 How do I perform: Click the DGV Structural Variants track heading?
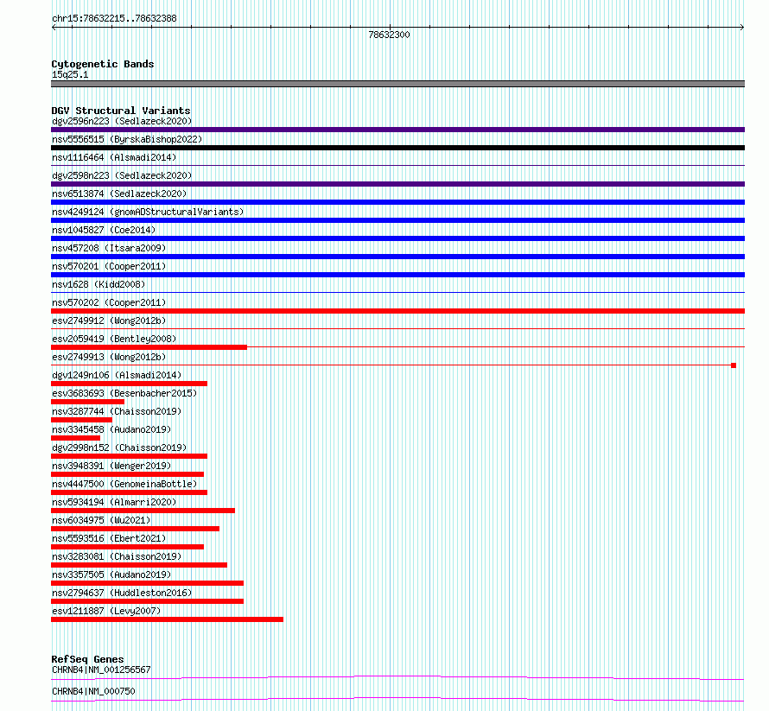(x=121, y=111)
